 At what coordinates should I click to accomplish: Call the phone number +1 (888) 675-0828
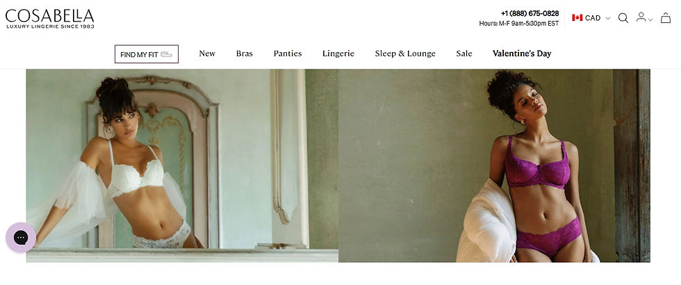pyautogui.click(x=530, y=13)
